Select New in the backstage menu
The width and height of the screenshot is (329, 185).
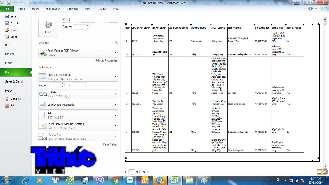coord(8,63)
